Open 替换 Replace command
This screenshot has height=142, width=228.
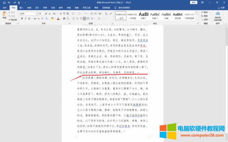pos(205,16)
